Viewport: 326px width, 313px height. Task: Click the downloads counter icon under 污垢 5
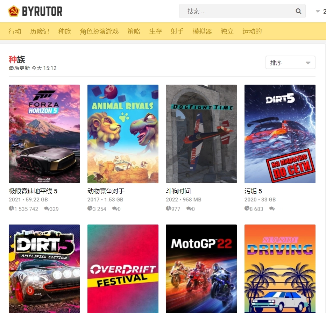(x=247, y=208)
